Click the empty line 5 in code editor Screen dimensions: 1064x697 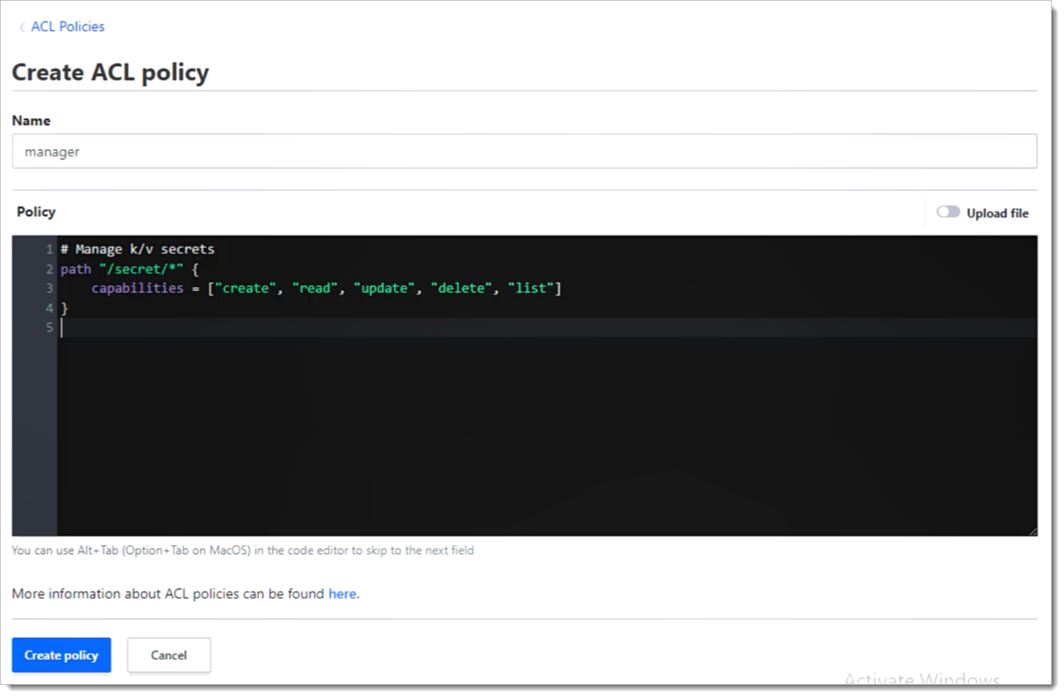[x=547, y=328]
